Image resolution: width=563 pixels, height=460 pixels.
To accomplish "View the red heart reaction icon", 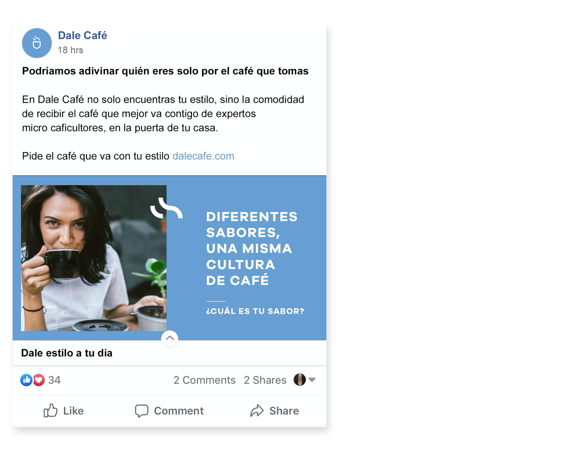I will [x=39, y=380].
